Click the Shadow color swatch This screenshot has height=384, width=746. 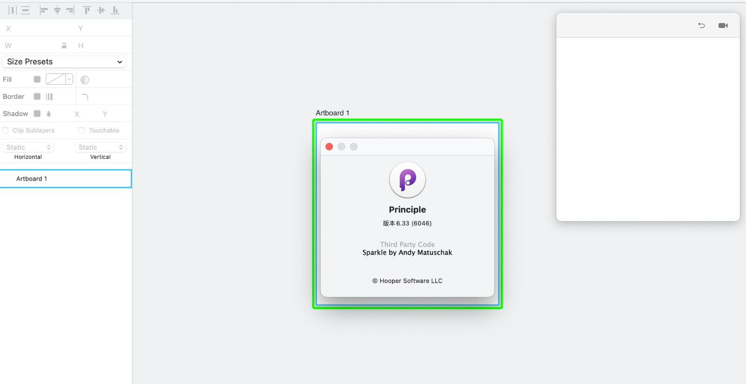tap(37, 113)
